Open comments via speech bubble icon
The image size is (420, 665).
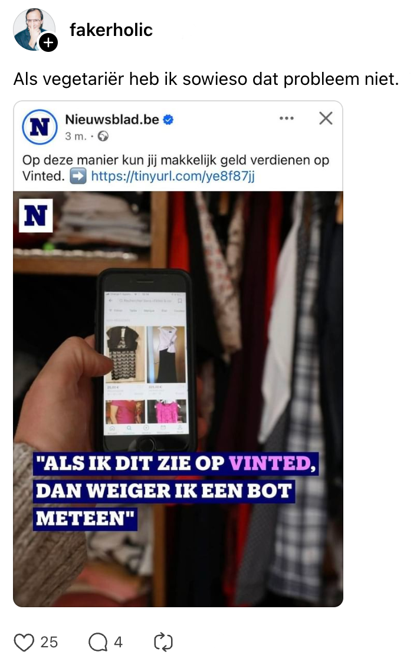pyautogui.click(x=97, y=642)
